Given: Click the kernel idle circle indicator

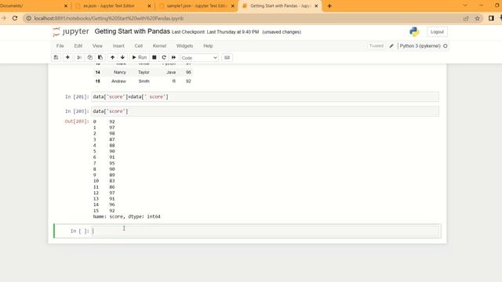Looking at the screenshot, I should (x=445, y=46).
